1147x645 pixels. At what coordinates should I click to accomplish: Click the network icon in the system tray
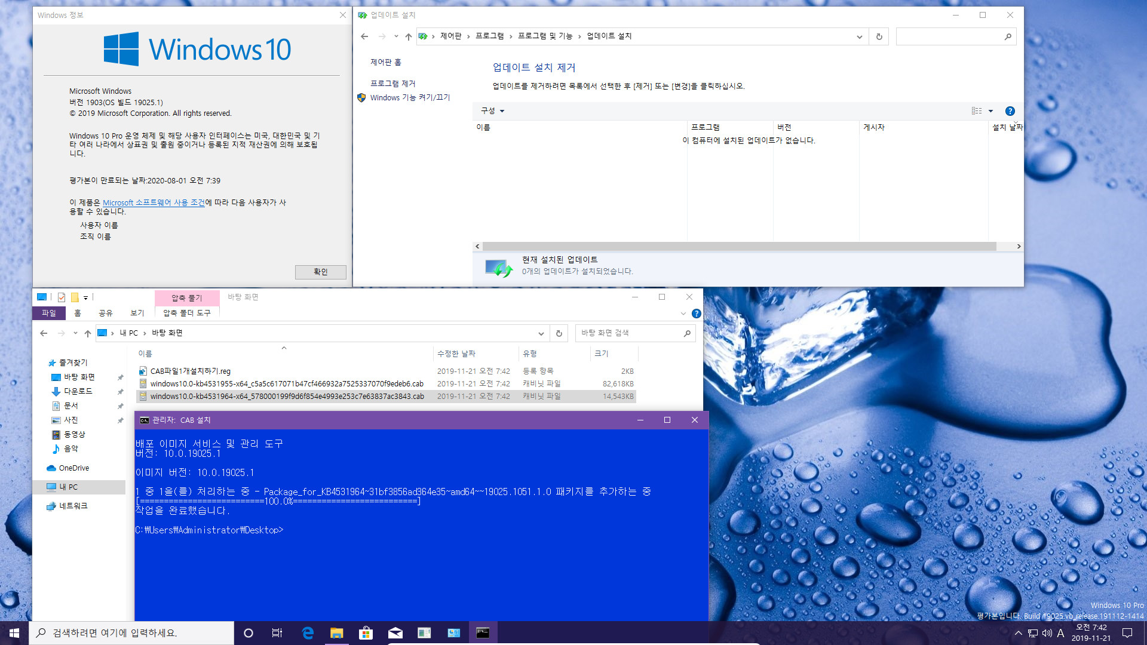(x=1033, y=633)
